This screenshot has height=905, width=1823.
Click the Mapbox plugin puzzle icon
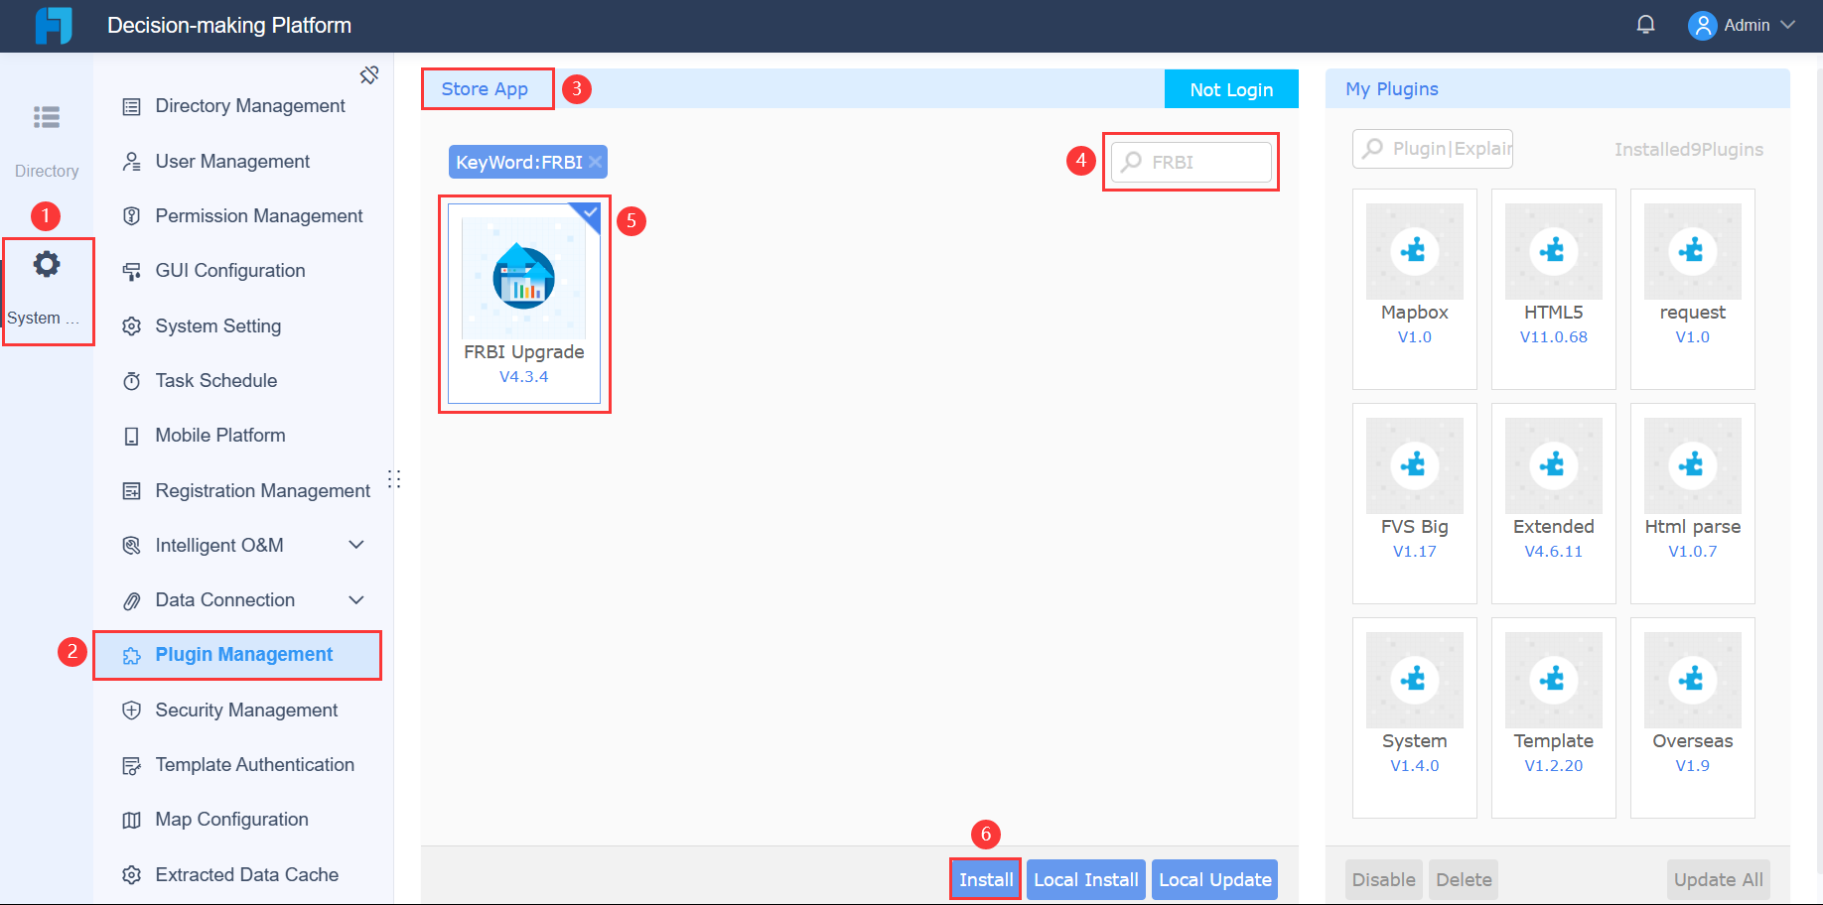pos(1414,251)
